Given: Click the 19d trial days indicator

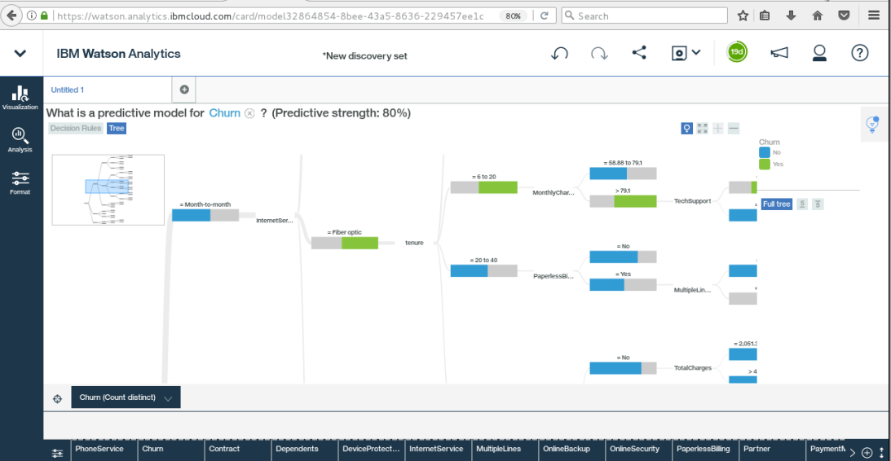Looking at the screenshot, I should click(737, 52).
